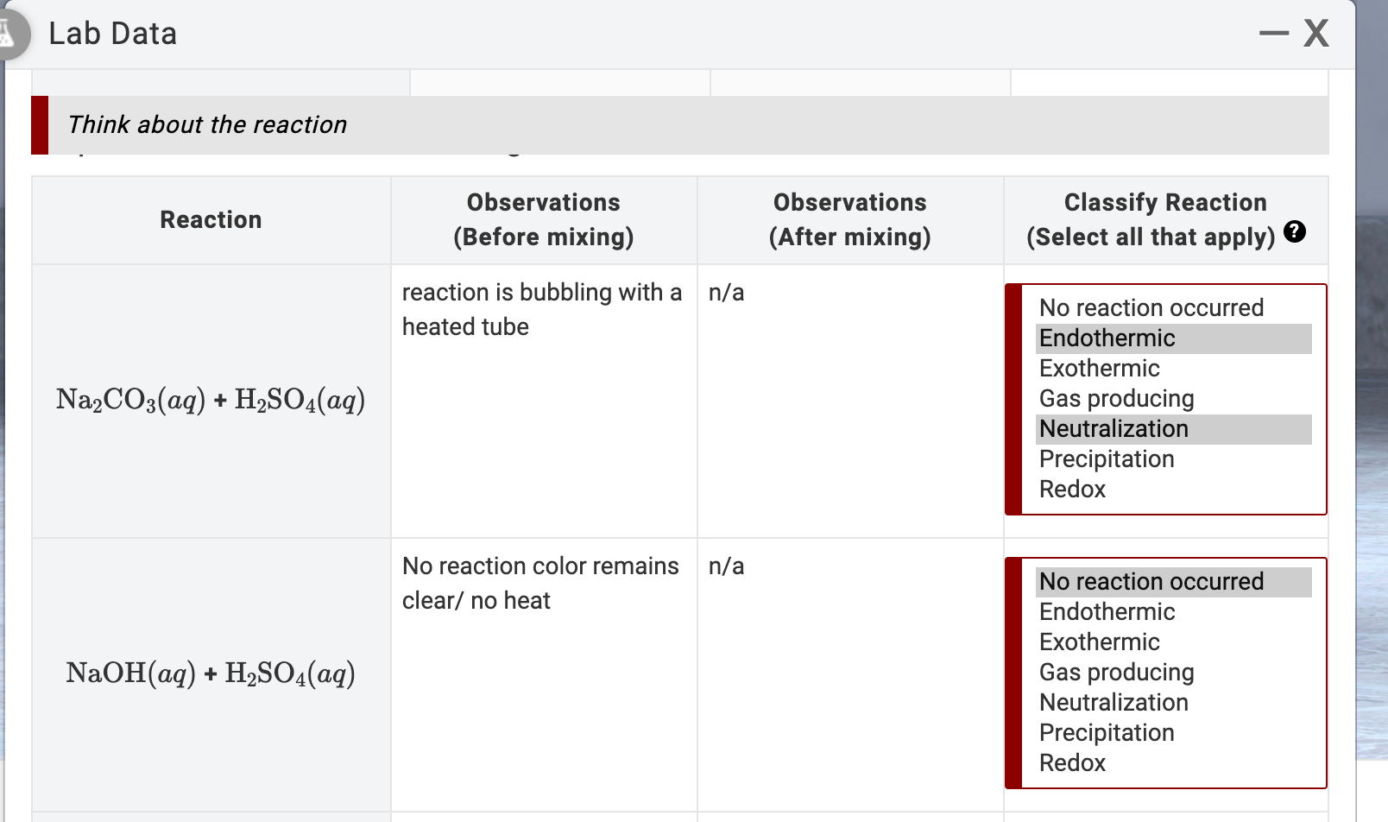Click the Think about the reaction banner

pyautogui.click(x=207, y=124)
